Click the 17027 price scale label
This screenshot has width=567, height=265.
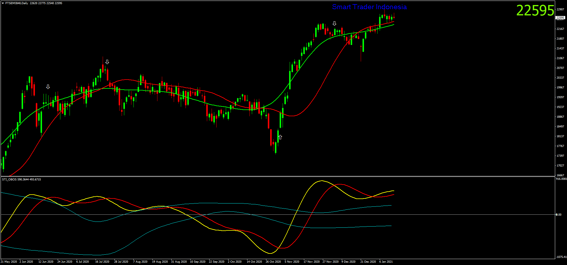(560, 166)
